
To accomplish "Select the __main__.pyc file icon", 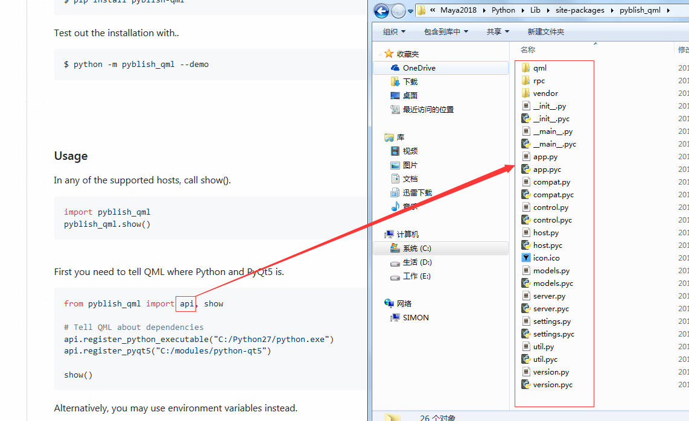I will [x=526, y=144].
